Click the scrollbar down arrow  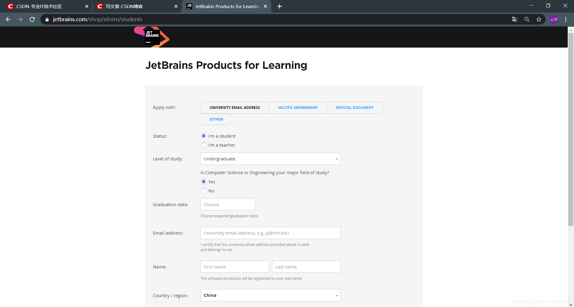[x=571, y=305]
